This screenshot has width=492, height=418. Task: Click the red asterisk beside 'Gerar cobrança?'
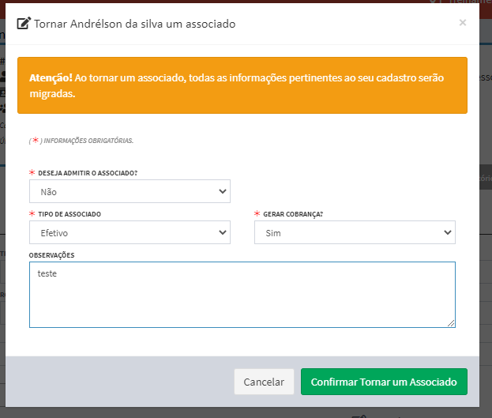coord(257,214)
